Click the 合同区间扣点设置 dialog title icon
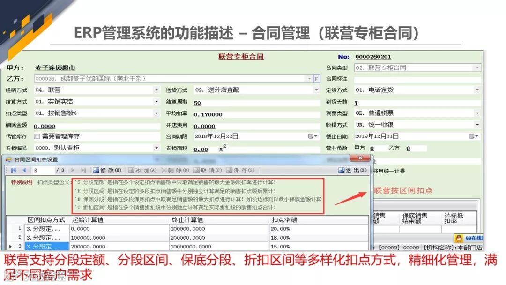 [x=9, y=159]
